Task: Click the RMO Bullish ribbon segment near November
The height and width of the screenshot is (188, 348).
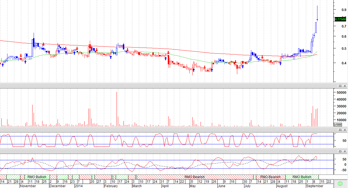Action: (37, 177)
